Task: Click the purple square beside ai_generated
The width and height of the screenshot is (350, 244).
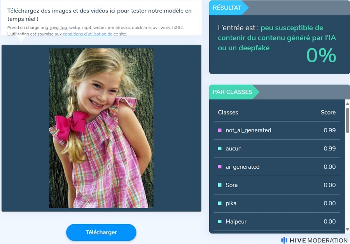Action: 220,167
